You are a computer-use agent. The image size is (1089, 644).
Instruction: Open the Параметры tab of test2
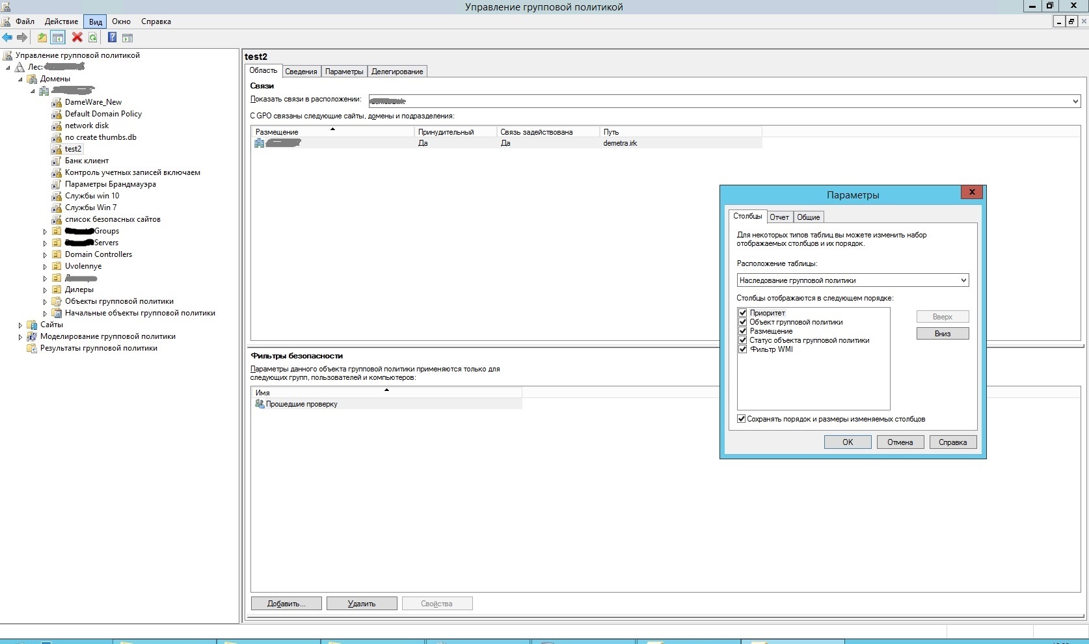[x=344, y=72]
